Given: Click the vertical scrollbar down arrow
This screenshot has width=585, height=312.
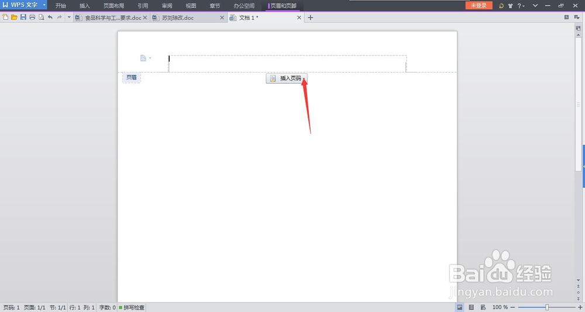Looking at the screenshot, I should (579, 280).
